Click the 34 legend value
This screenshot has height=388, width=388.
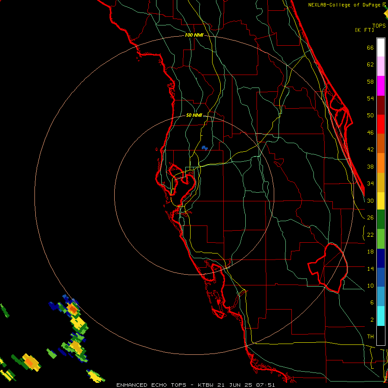[x=370, y=184]
